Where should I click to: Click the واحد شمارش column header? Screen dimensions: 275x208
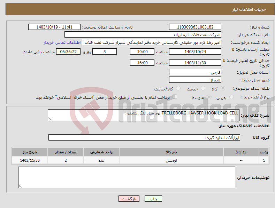click(101, 152)
